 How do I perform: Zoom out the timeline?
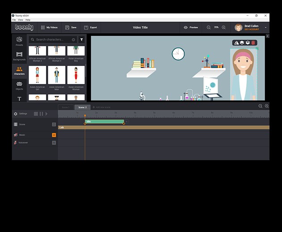260,106
